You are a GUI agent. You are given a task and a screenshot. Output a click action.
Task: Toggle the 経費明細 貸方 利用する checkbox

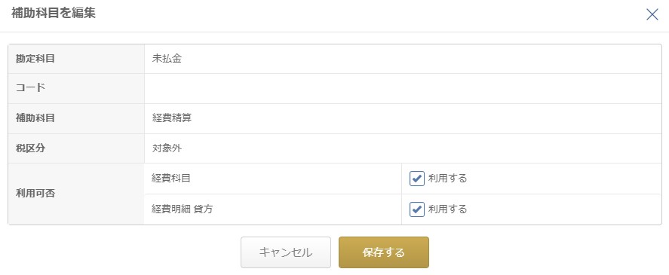point(417,209)
